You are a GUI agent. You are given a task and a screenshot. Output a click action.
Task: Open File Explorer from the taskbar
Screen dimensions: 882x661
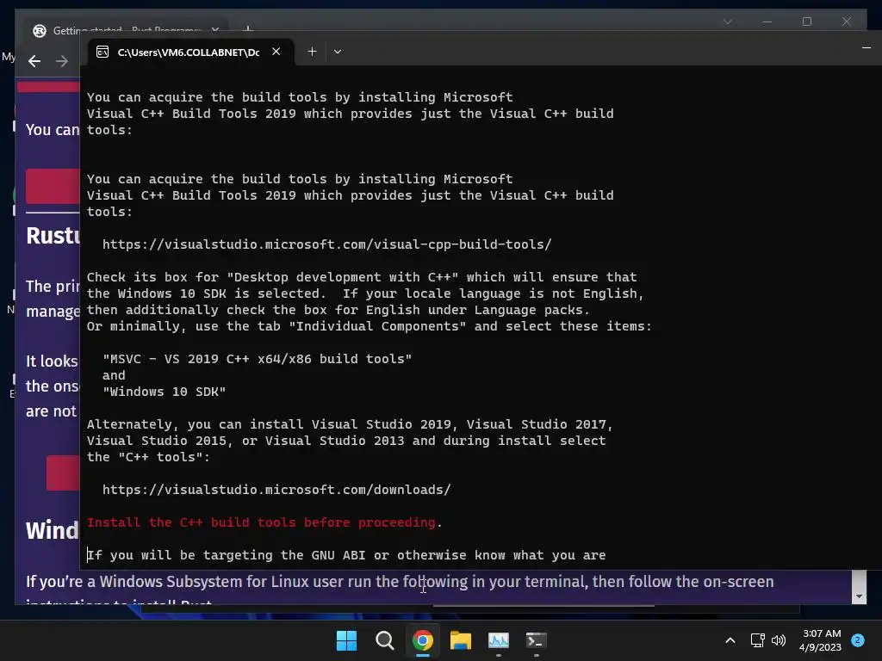click(461, 640)
